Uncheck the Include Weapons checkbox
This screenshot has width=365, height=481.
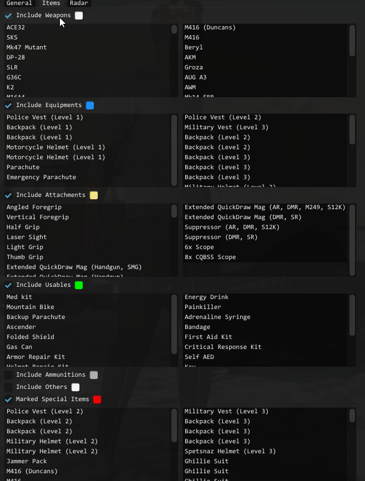click(x=8, y=16)
